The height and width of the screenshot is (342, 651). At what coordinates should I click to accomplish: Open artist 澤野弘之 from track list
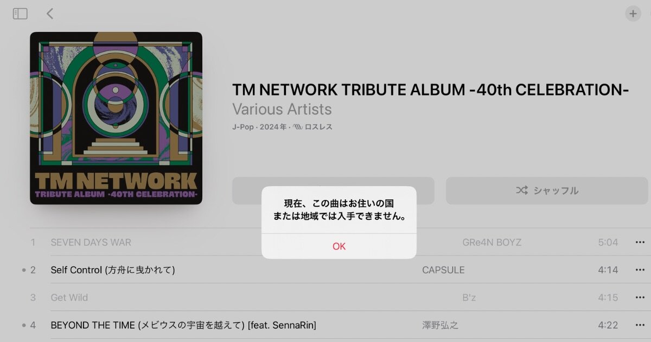coord(441,325)
